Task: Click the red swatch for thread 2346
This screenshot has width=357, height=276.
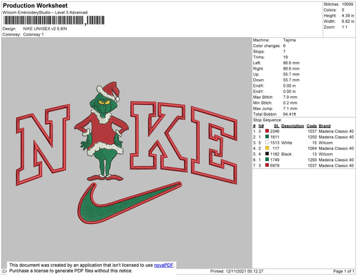Action: click(x=267, y=131)
